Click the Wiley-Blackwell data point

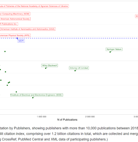tap(46, 68)
